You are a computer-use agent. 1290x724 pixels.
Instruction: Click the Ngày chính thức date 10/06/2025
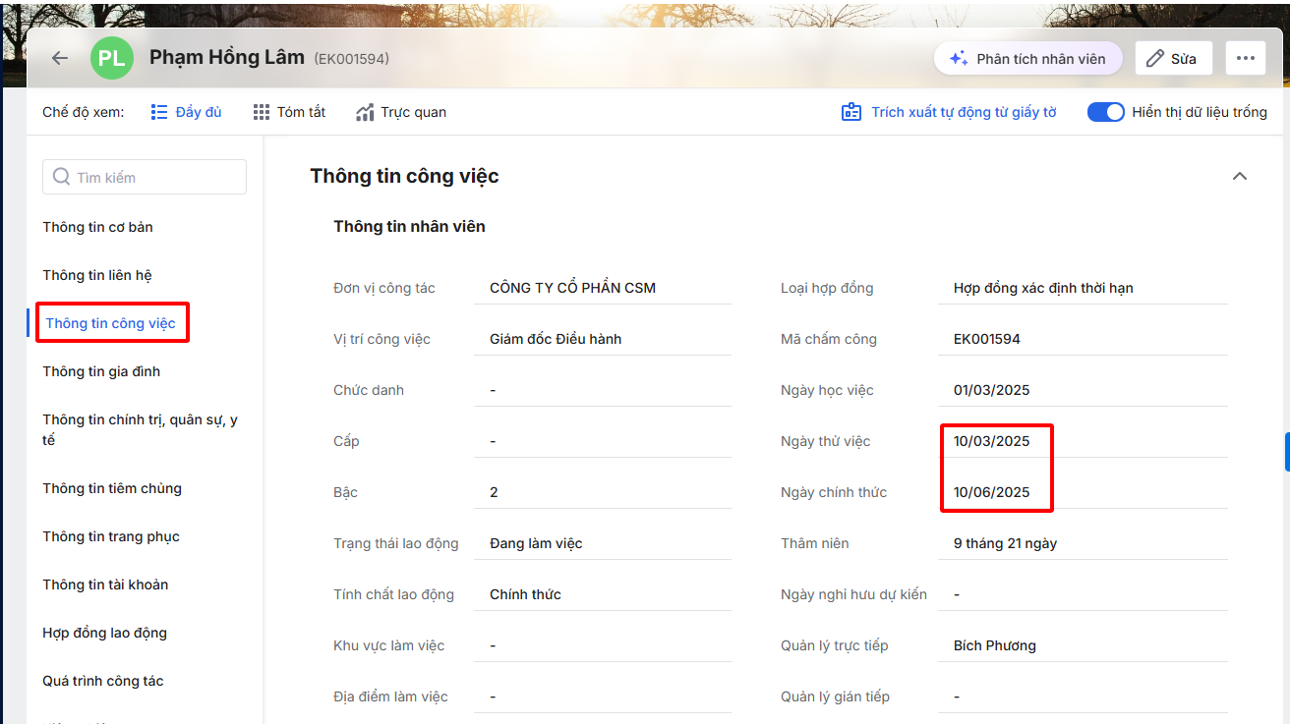(992, 492)
